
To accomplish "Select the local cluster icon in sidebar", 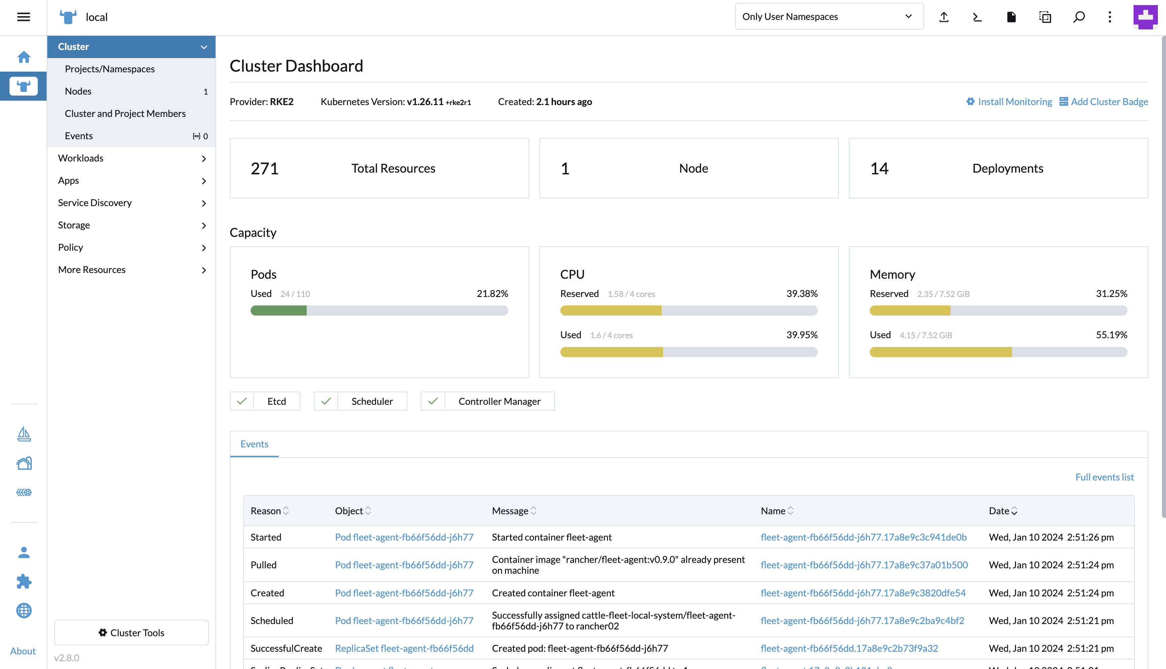I will coord(23,86).
